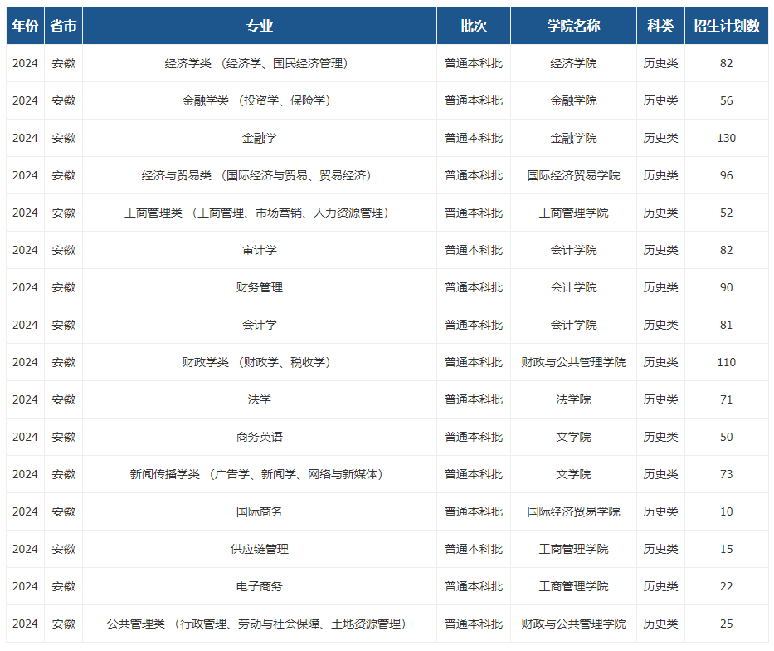Click the 科类 column header
This screenshot has height=651, width=774.
(x=660, y=26)
